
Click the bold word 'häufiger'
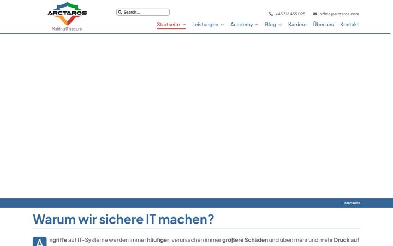coord(158,240)
